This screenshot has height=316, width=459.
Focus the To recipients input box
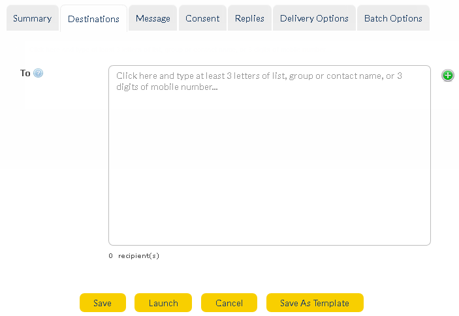point(269,155)
